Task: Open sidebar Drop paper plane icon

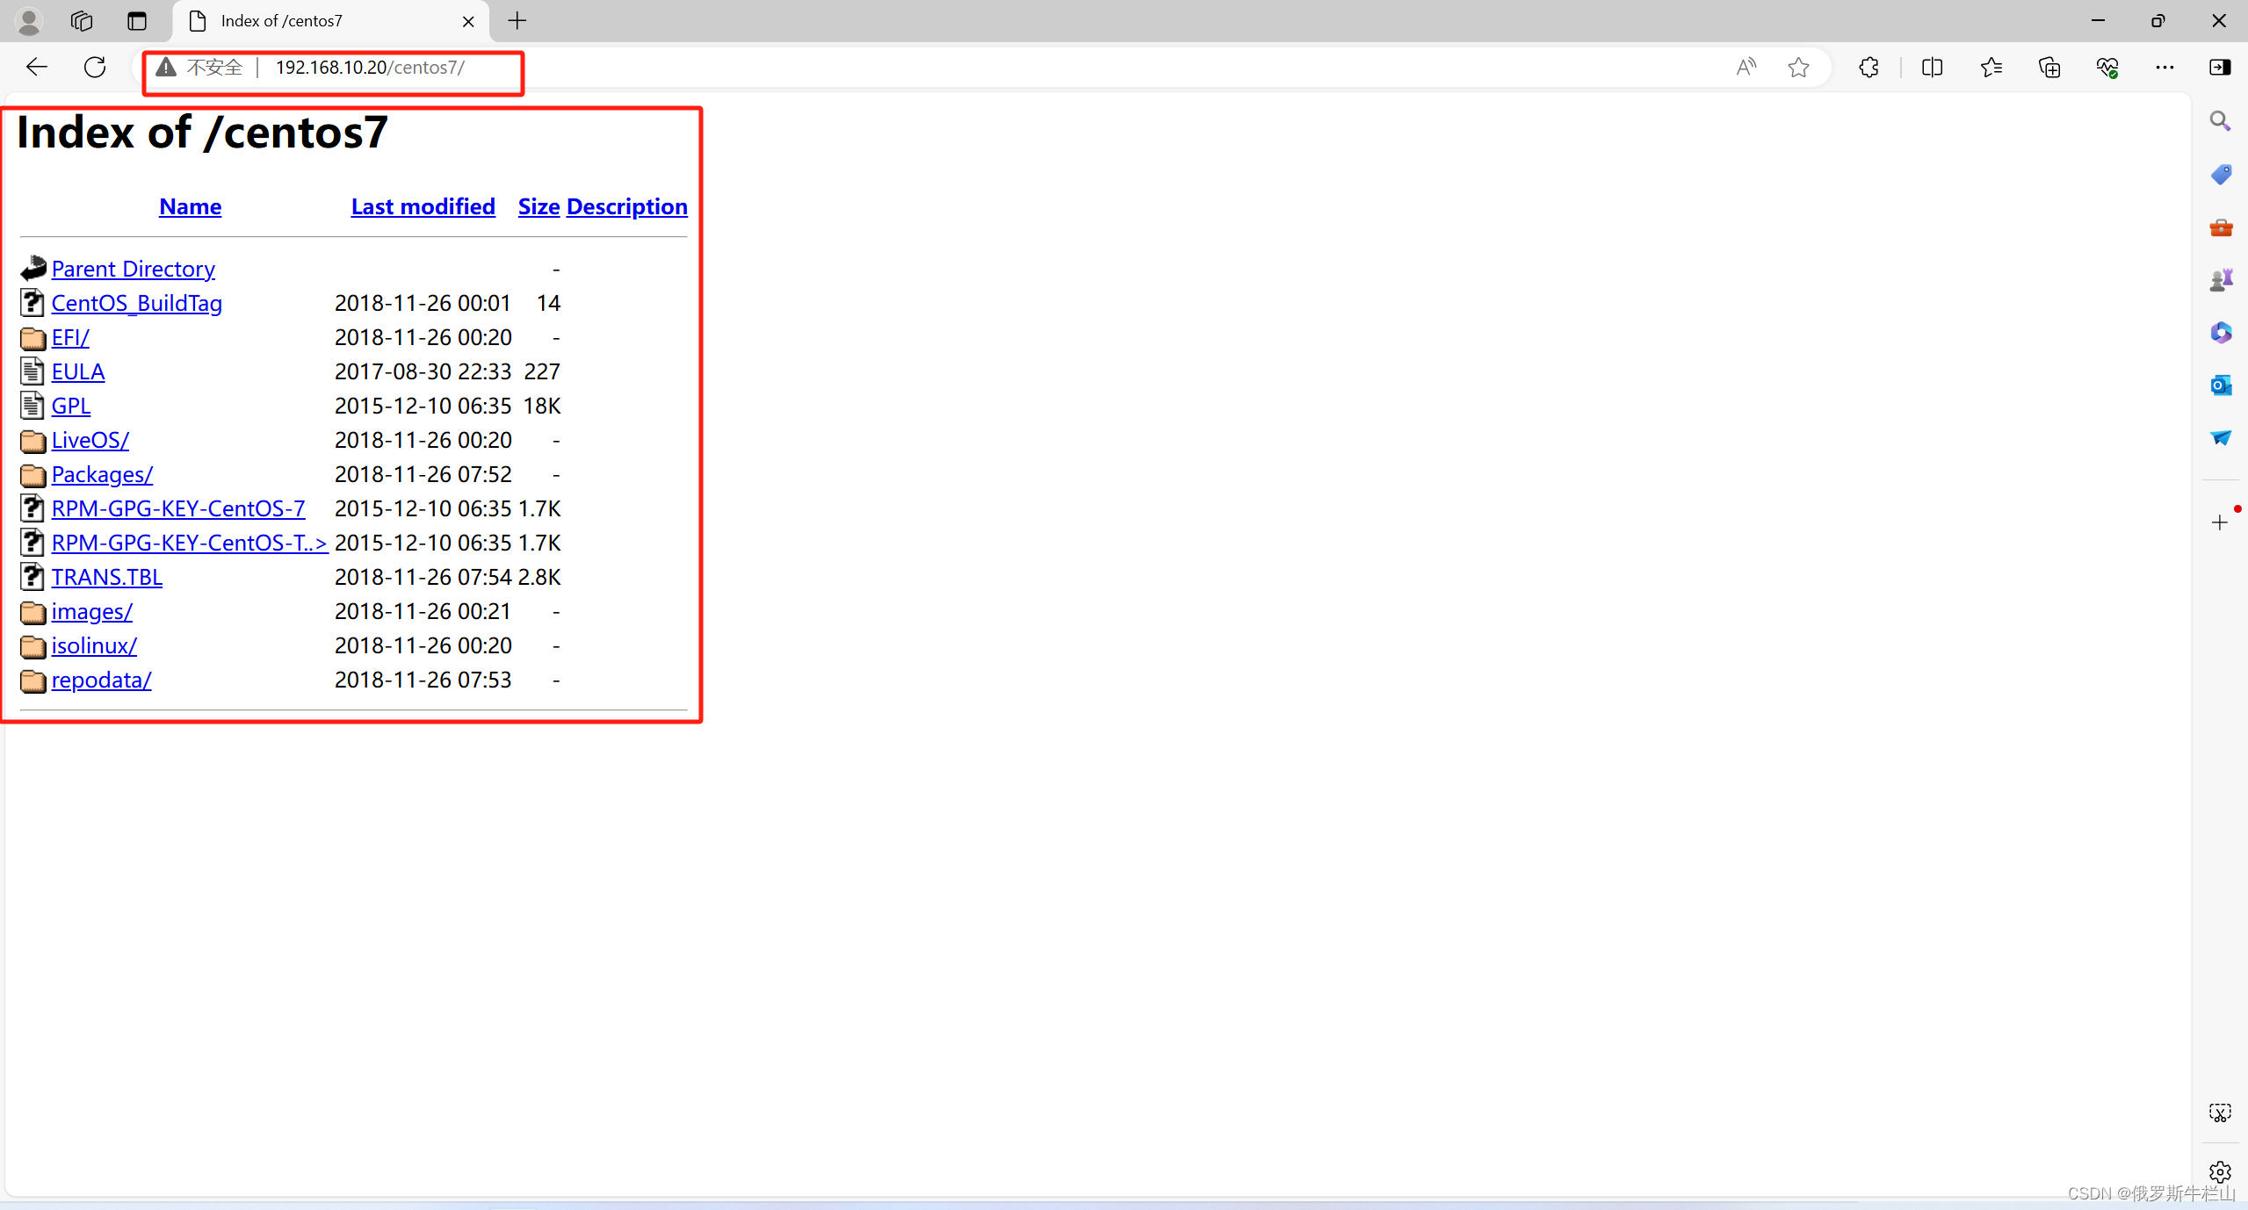Action: pos(2220,437)
